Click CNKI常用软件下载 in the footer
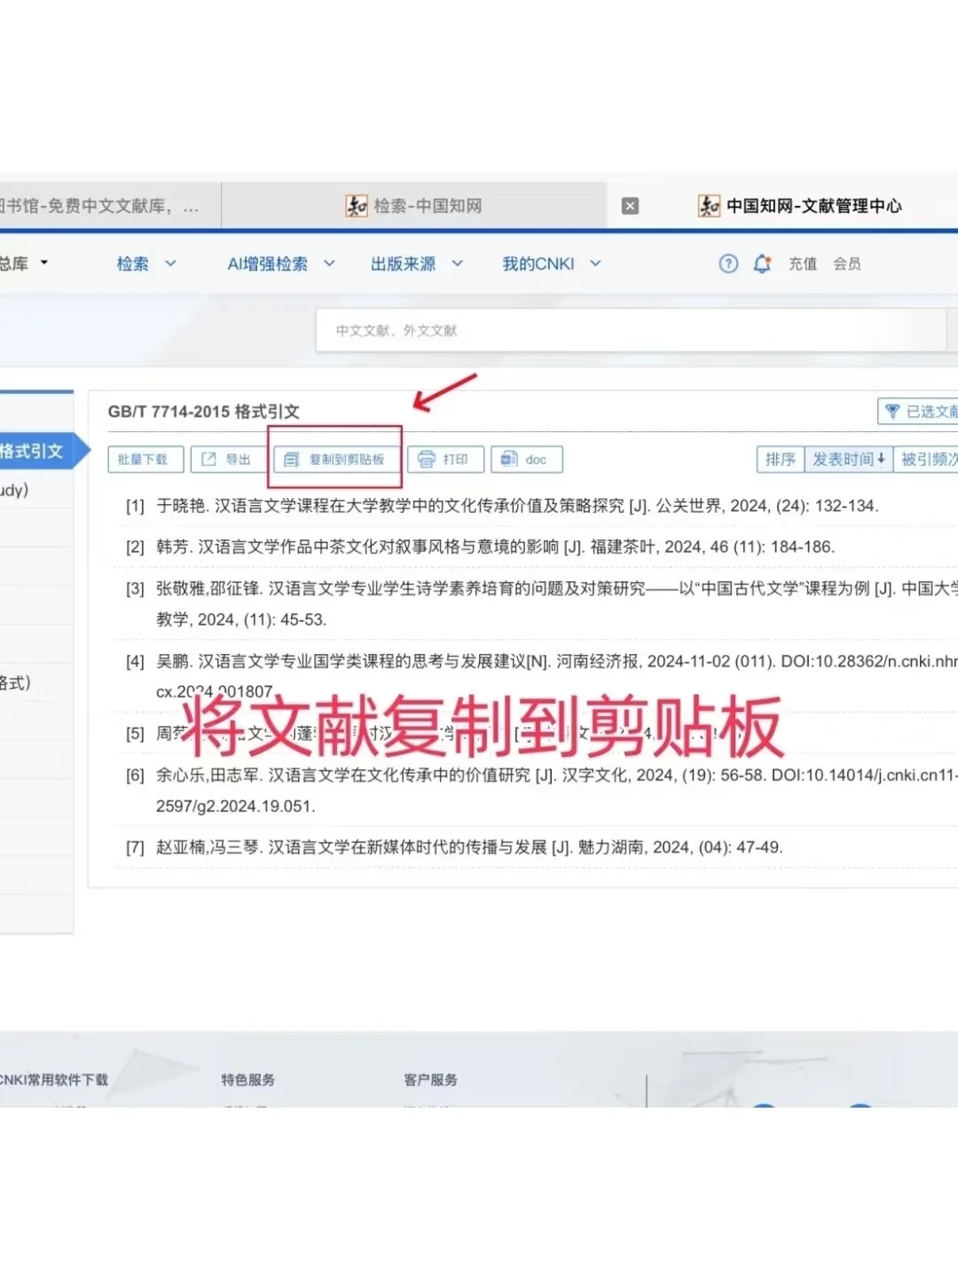The width and height of the screenshot is (958, 1278). (53, 1080)
